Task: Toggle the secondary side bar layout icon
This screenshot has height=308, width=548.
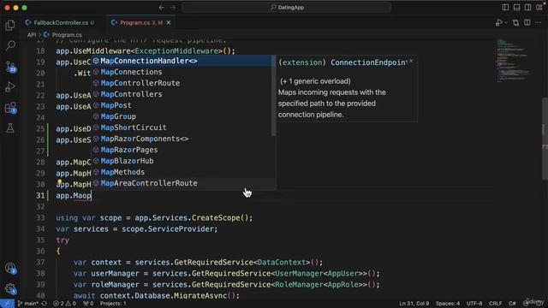Action: click(527, 8)
